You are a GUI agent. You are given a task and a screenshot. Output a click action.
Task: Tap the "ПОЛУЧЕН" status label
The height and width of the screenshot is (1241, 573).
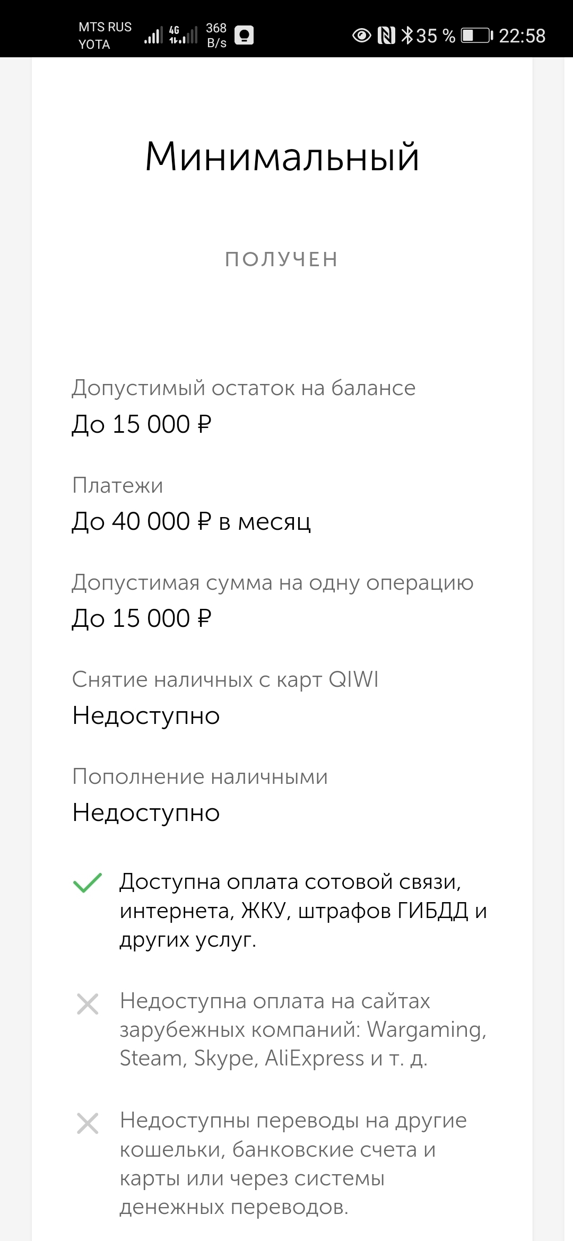point(282,259)
